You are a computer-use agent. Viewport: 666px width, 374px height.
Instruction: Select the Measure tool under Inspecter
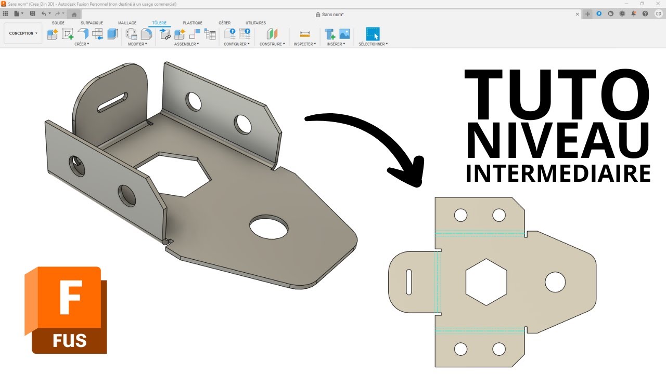click(304, 34)
